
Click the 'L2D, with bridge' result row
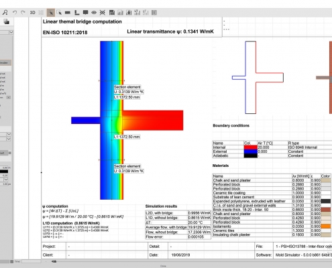tap(178, 213)
